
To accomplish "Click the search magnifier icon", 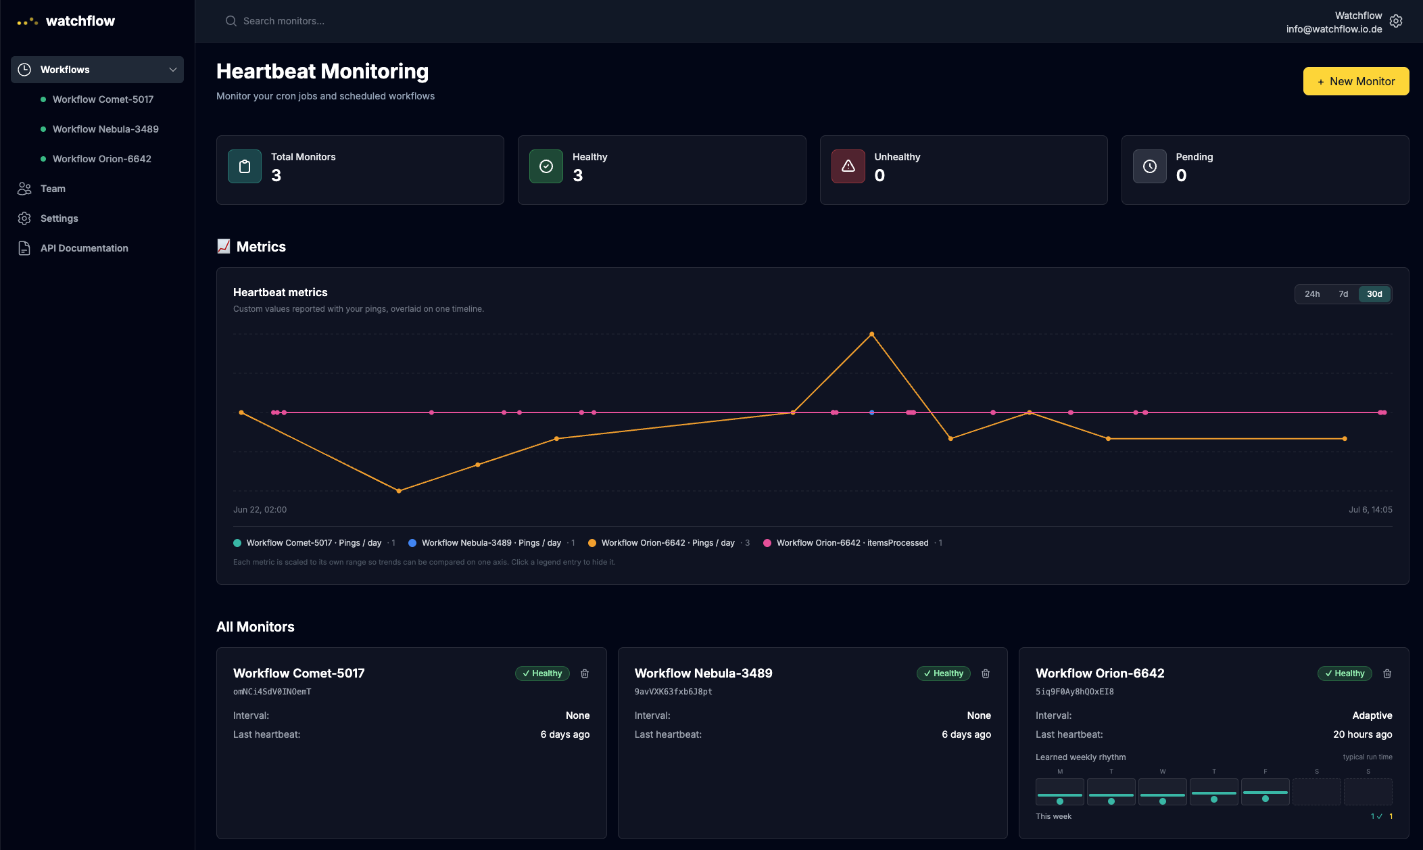I will 231,21.
